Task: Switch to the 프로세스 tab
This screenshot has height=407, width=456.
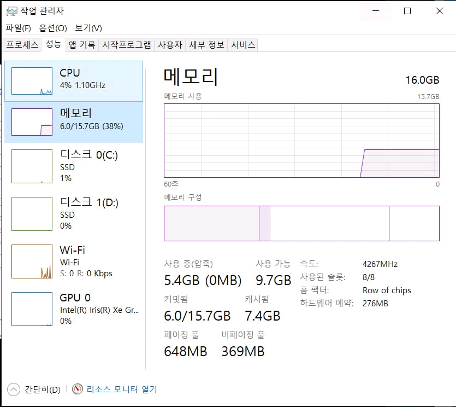Action: point(22,44)
